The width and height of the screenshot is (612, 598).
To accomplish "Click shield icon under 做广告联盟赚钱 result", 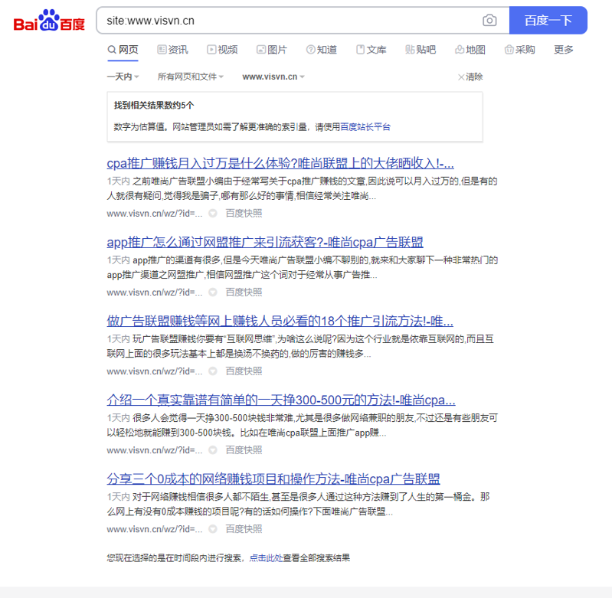I will 213,371.
